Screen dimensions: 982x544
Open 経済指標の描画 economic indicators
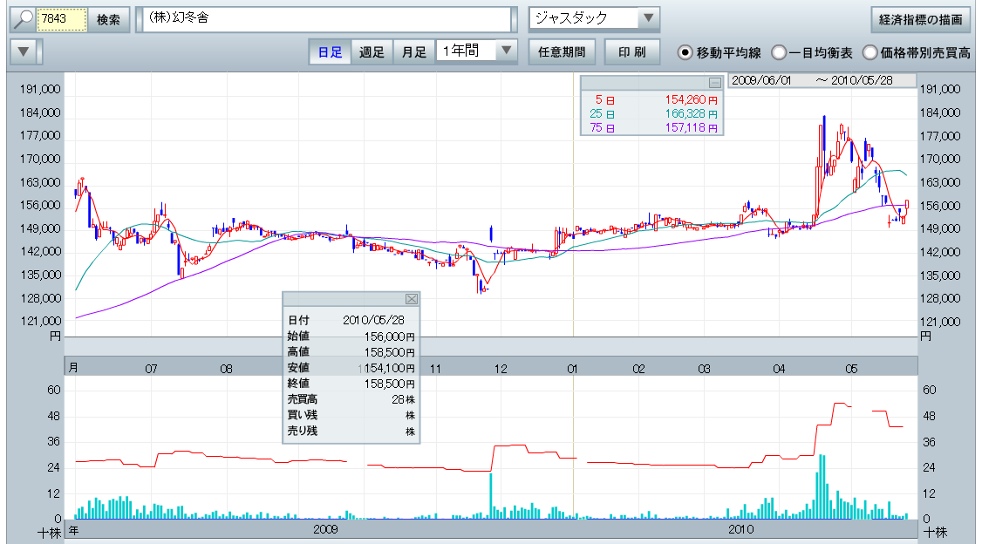(921, 19)
